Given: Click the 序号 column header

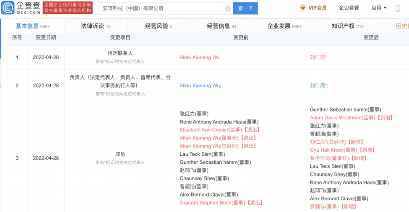Looking at the screenshot, I should tap(17, 38).
